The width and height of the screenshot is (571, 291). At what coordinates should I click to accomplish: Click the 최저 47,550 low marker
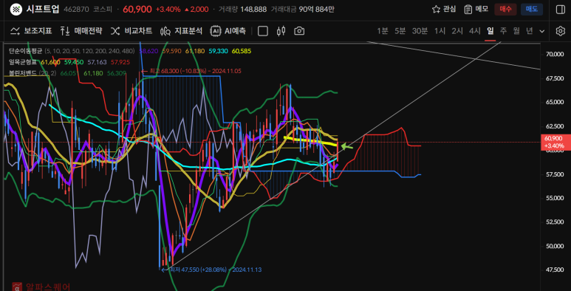coord(211,270)
